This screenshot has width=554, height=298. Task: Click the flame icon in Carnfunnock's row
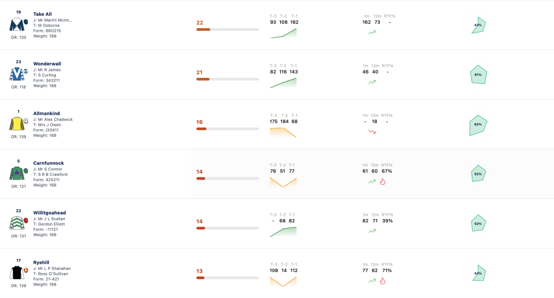[x=382, y=182]
